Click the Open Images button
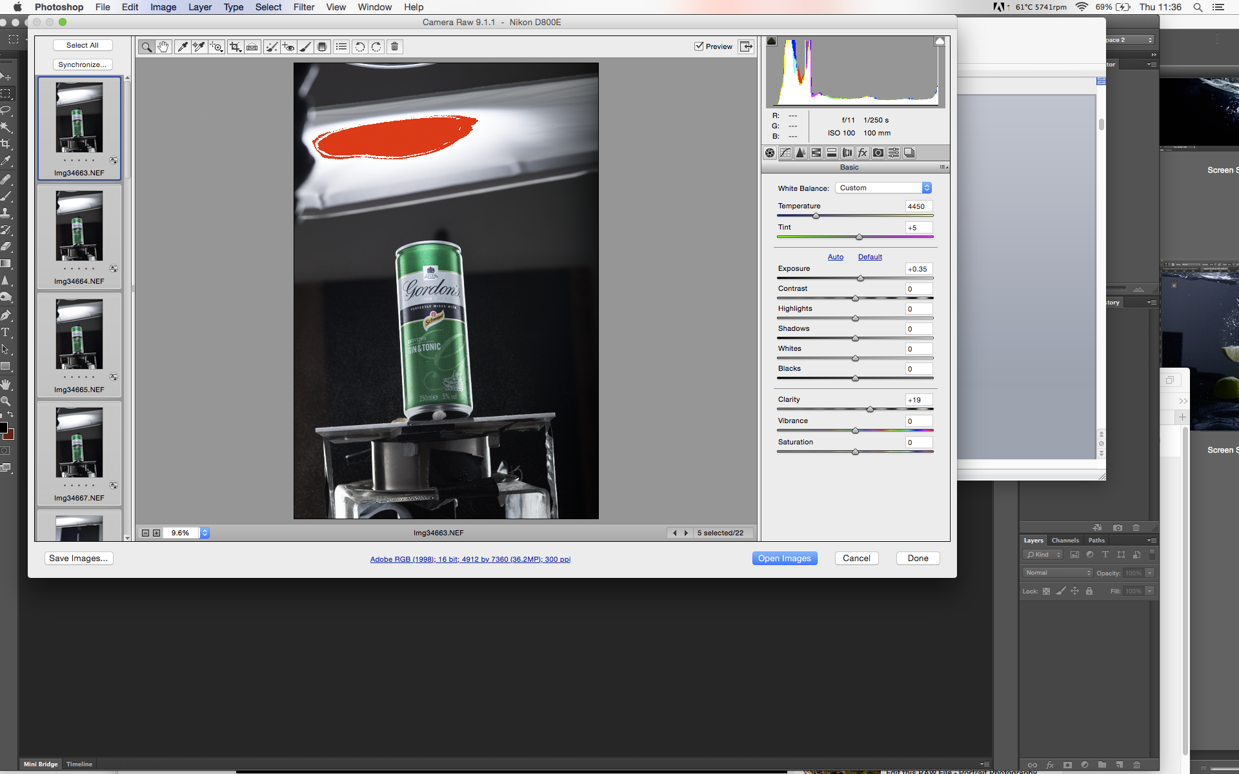 [785, 559]
